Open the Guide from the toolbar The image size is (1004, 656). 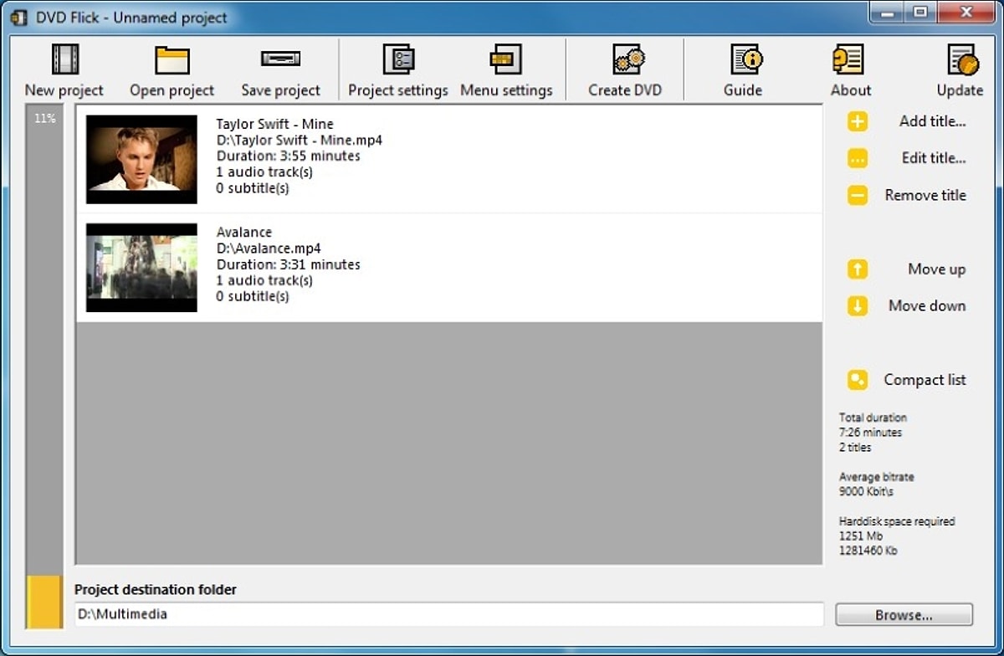tap(743, 60)
